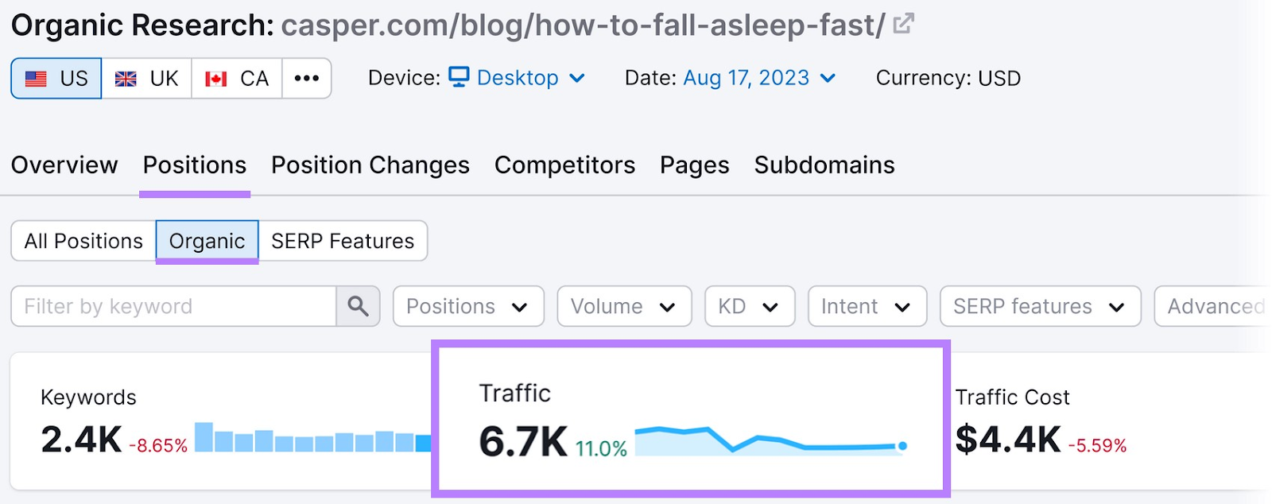Open the Aug 17, 2023 date picker

[x=747, y=77]
